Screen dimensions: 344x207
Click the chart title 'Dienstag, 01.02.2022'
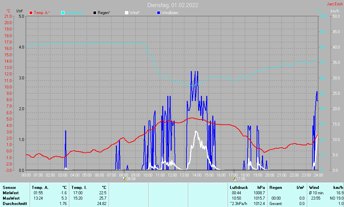[x=173, y=5]
